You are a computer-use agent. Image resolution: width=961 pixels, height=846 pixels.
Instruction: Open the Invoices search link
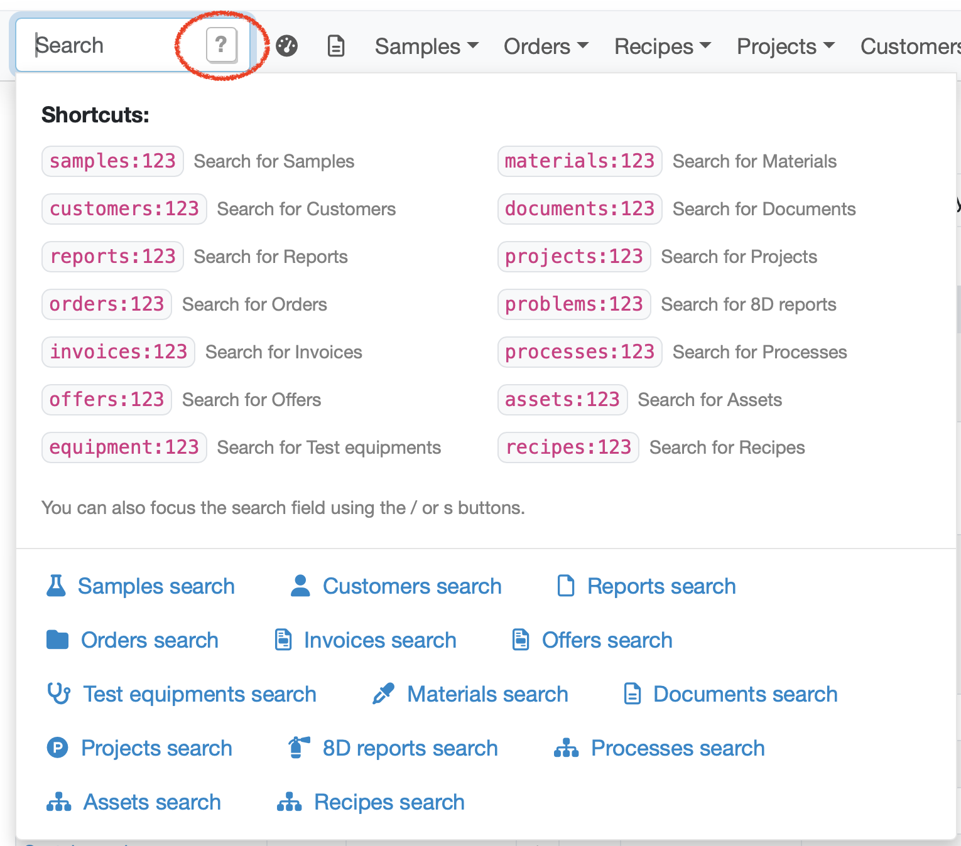379,640
